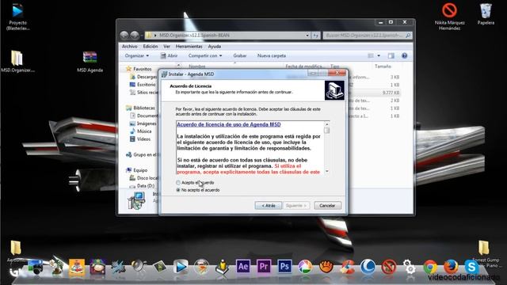The height and width of the screenshot is (285, 507).
Task: Open the Ver menu in Explorer
Action: 166,47
